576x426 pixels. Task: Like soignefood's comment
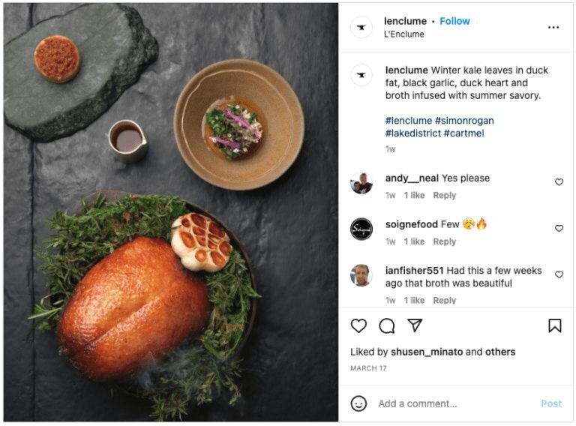(x=559, y=228)
